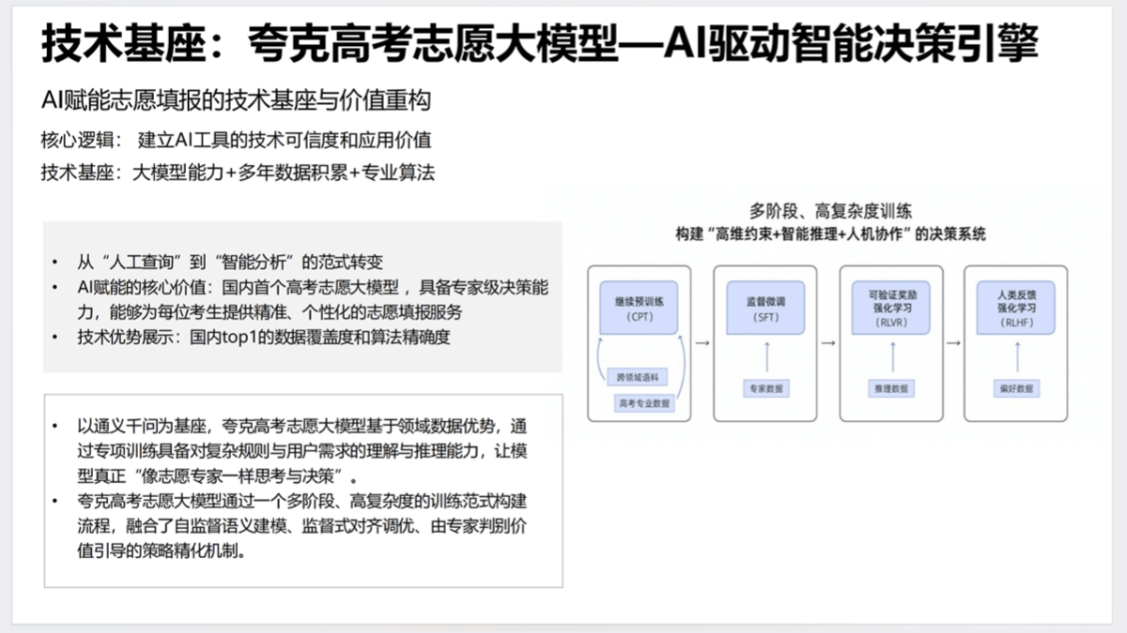Click the diagram heading 多阶段、高复杂度训练

(x=830, y=210)
